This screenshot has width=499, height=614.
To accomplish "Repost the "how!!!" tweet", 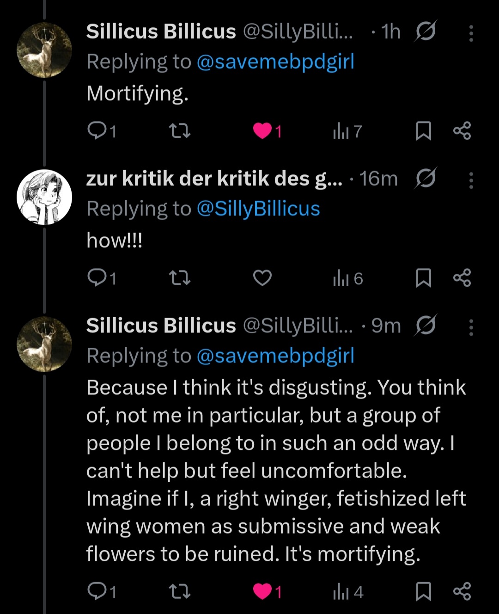I will pyautogui.click(x=180, y=278).
